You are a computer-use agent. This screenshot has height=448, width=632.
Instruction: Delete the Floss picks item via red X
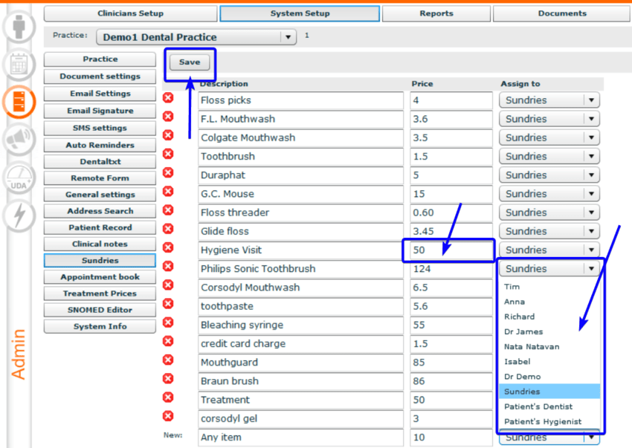168,98
